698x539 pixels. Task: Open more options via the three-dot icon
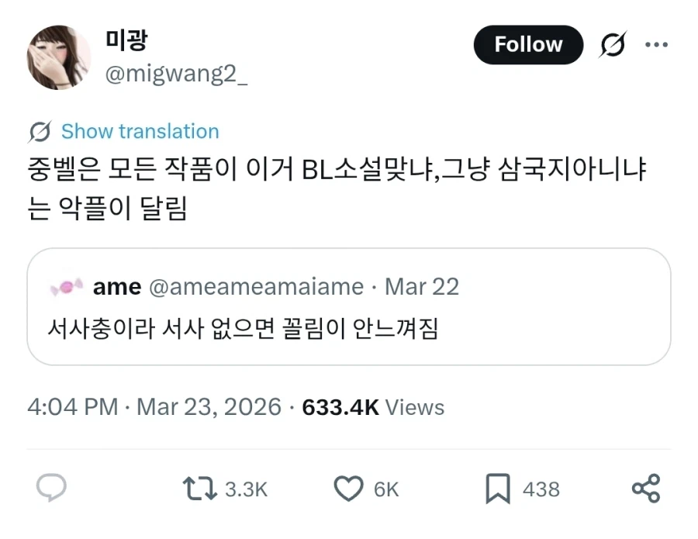tap(657, 44)
